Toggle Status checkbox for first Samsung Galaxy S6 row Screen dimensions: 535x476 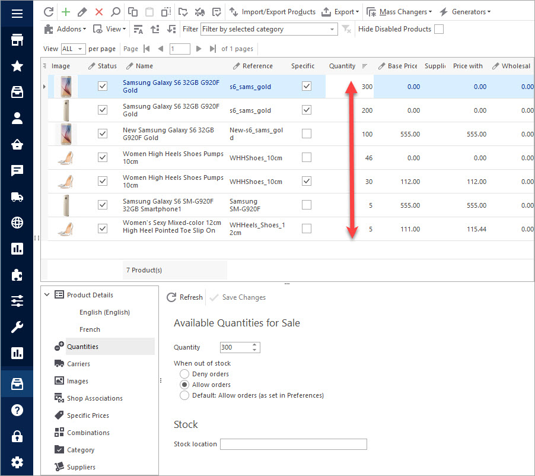point(103,87)
